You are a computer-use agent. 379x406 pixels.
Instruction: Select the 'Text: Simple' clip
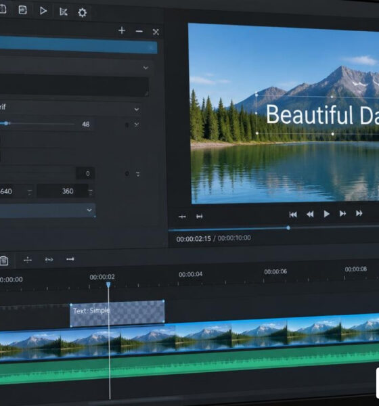117,313
